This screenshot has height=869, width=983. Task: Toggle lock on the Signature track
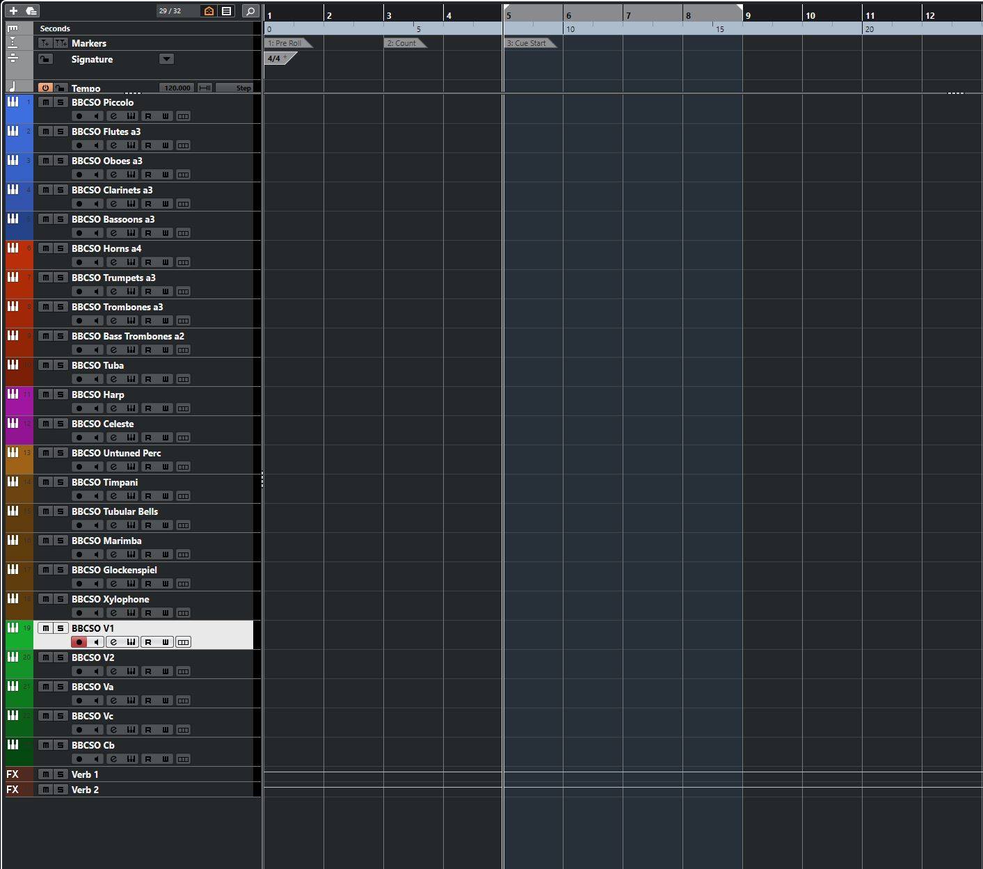(45, 59)
